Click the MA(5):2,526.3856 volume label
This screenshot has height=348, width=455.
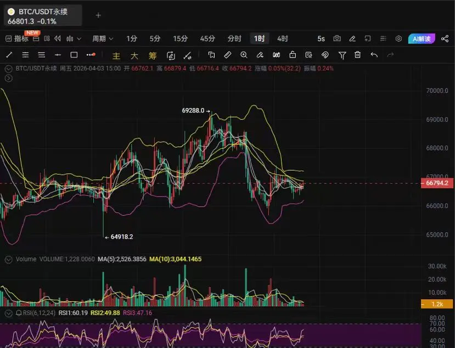coord(122,259)
